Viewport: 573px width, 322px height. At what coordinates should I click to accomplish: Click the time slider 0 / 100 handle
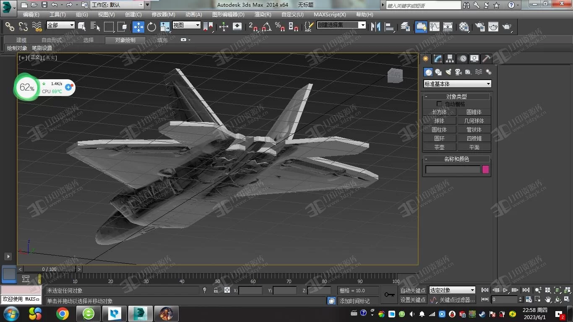(x=49, y=269)
